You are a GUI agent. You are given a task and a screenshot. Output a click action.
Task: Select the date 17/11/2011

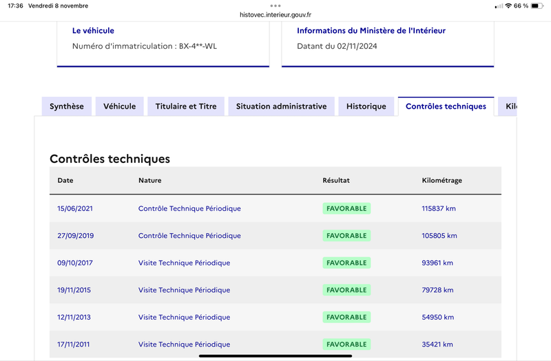point(73,344)
